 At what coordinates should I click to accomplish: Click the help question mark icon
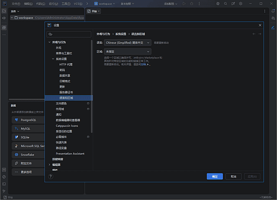click(50, 177)
